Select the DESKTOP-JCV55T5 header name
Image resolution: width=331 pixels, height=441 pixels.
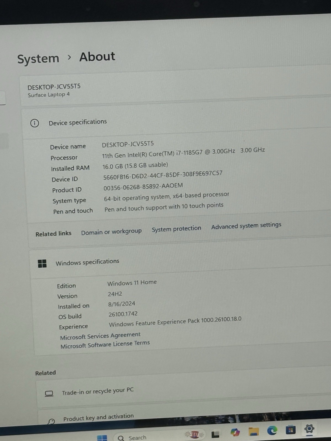54,87
